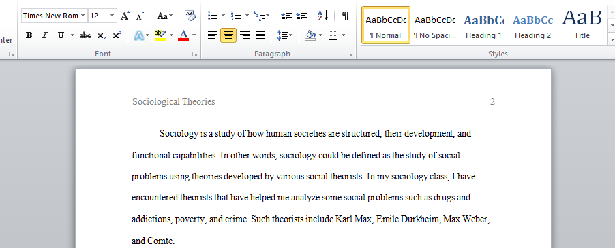Open Change Case dropdown
Image resolution: width=615 pixels, height=248 pixels.
(165, 16)
